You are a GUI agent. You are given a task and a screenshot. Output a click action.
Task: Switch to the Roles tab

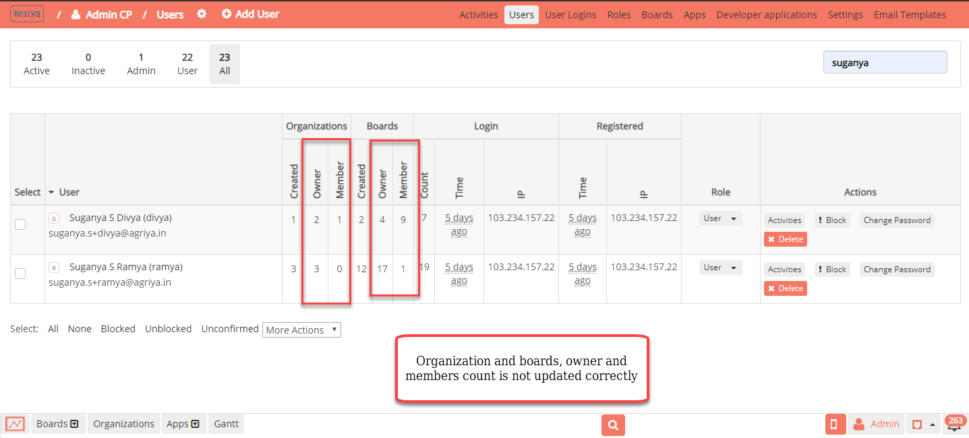click(618, 14)
